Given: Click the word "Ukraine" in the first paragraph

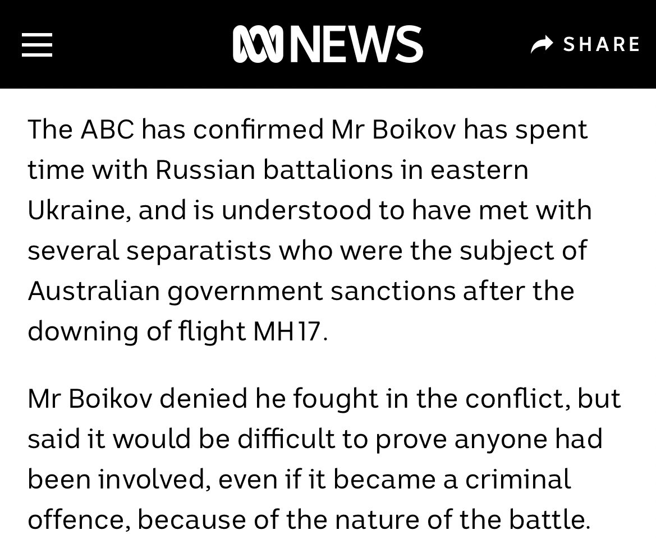Looking at the screenshot, I should click(78, 210).
